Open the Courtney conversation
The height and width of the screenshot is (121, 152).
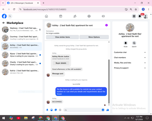click(x=21, y=38)
